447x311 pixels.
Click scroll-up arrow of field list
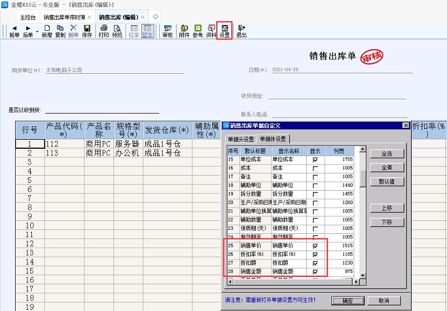(x=362, y=150)
